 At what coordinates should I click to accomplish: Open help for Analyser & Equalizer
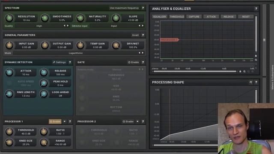coord(256,9)
